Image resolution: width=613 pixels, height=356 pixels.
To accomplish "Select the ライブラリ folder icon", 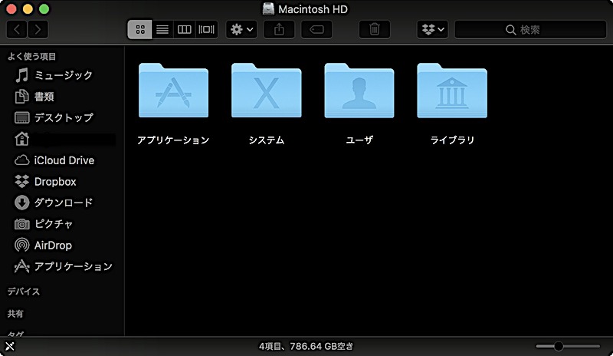I will point(452,91).
